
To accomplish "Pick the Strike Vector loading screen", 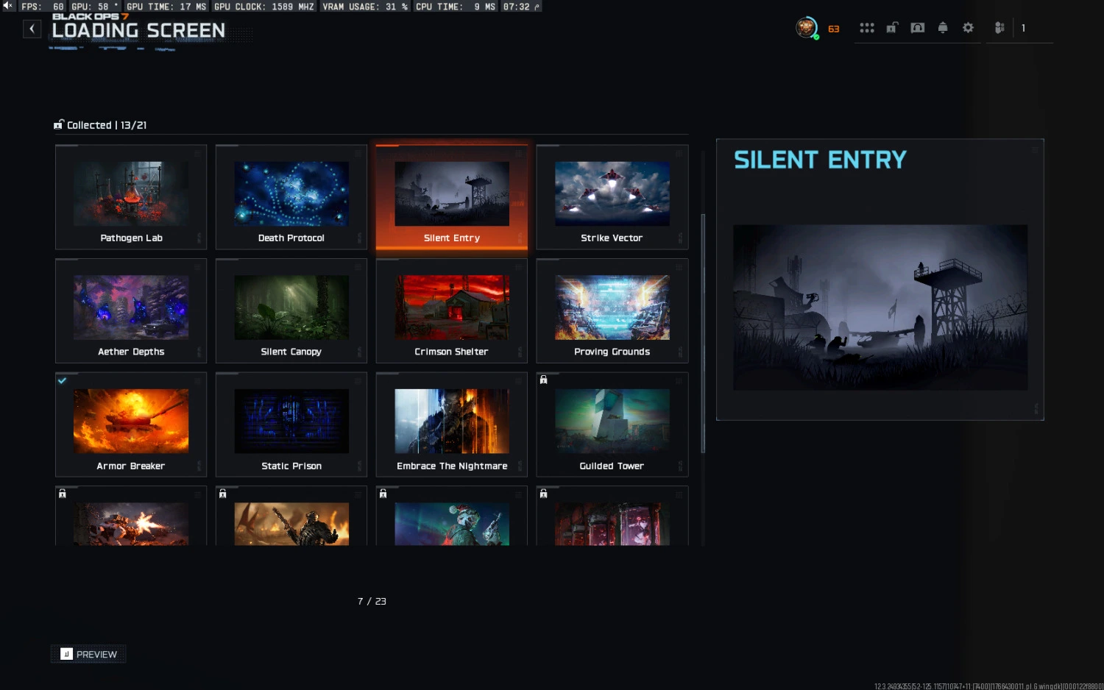I will point(612,197).
